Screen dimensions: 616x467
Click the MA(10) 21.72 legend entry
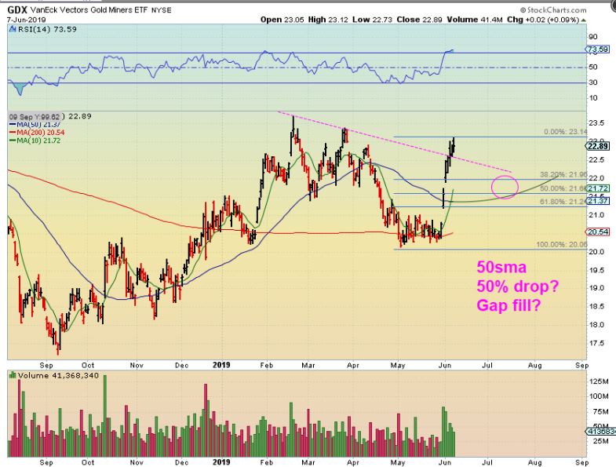[35, 140]
